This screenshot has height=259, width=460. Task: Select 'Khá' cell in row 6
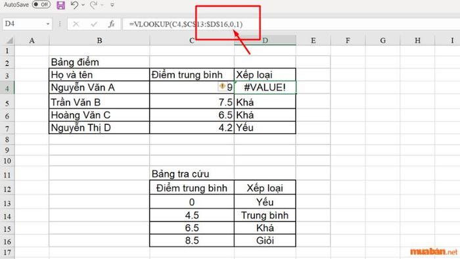265,114
